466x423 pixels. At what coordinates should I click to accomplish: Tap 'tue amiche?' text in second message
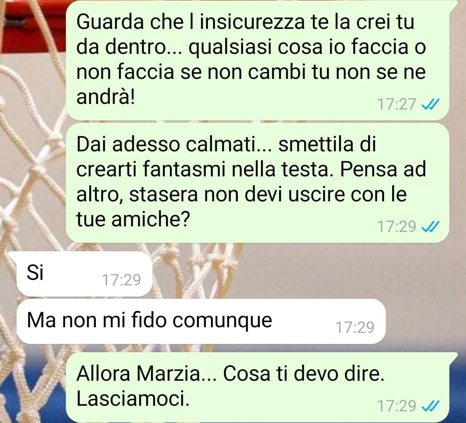pos(133,219)
